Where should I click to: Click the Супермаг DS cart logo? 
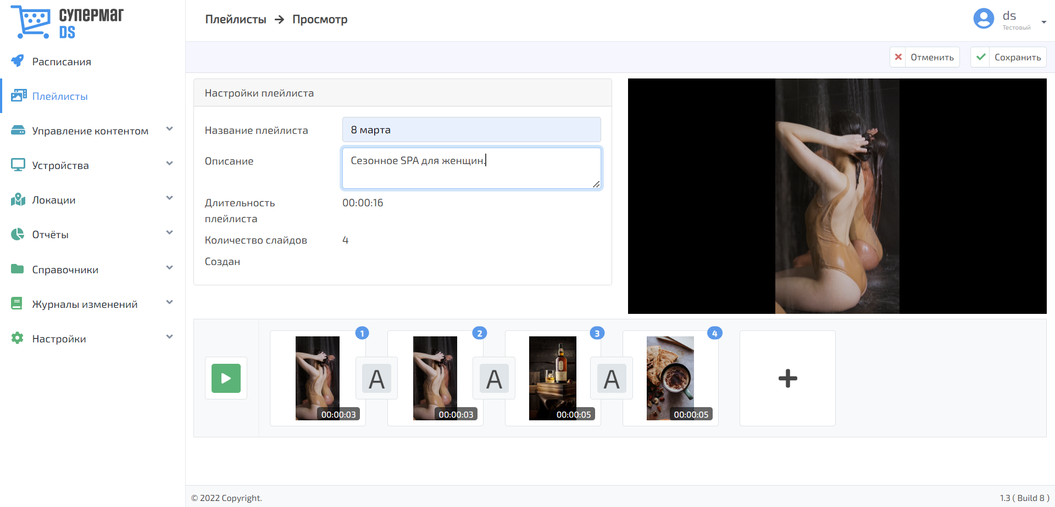[31, 22]
